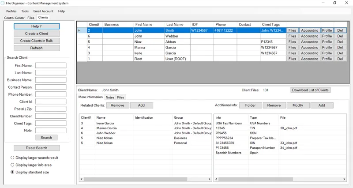Remove a related client
The height and width of the screenshot is (188, 353).
[117, 105]
